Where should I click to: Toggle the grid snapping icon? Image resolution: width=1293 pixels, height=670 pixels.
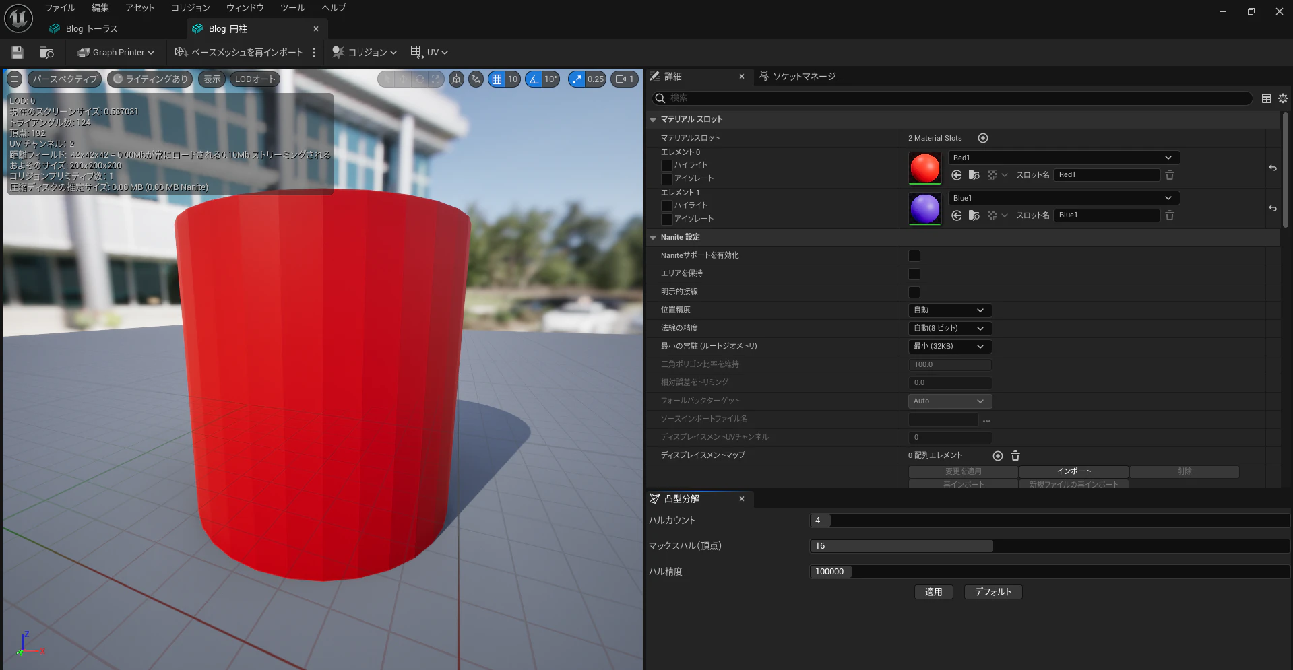pos(497,79)
